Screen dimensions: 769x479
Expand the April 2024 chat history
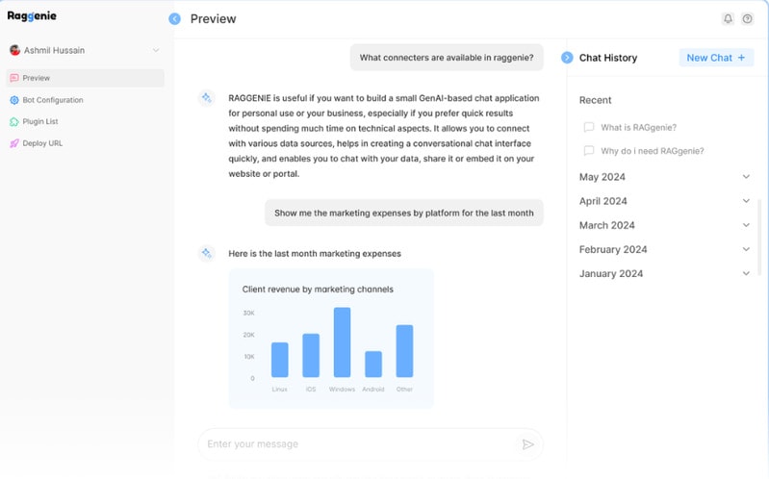[x=746, y=201]
